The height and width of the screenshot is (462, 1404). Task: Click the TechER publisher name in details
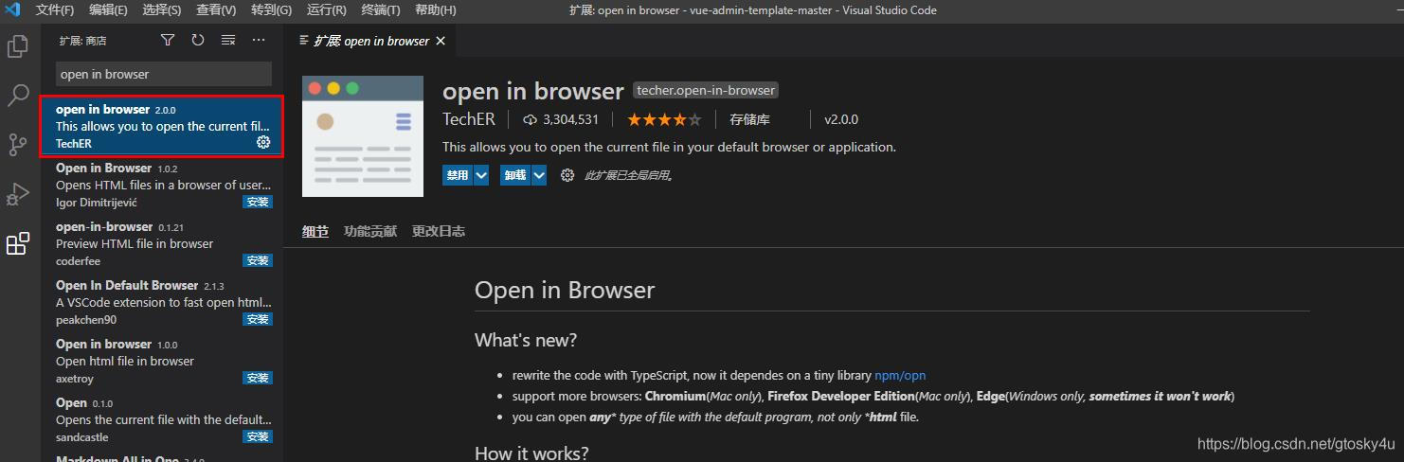(469, 119)
